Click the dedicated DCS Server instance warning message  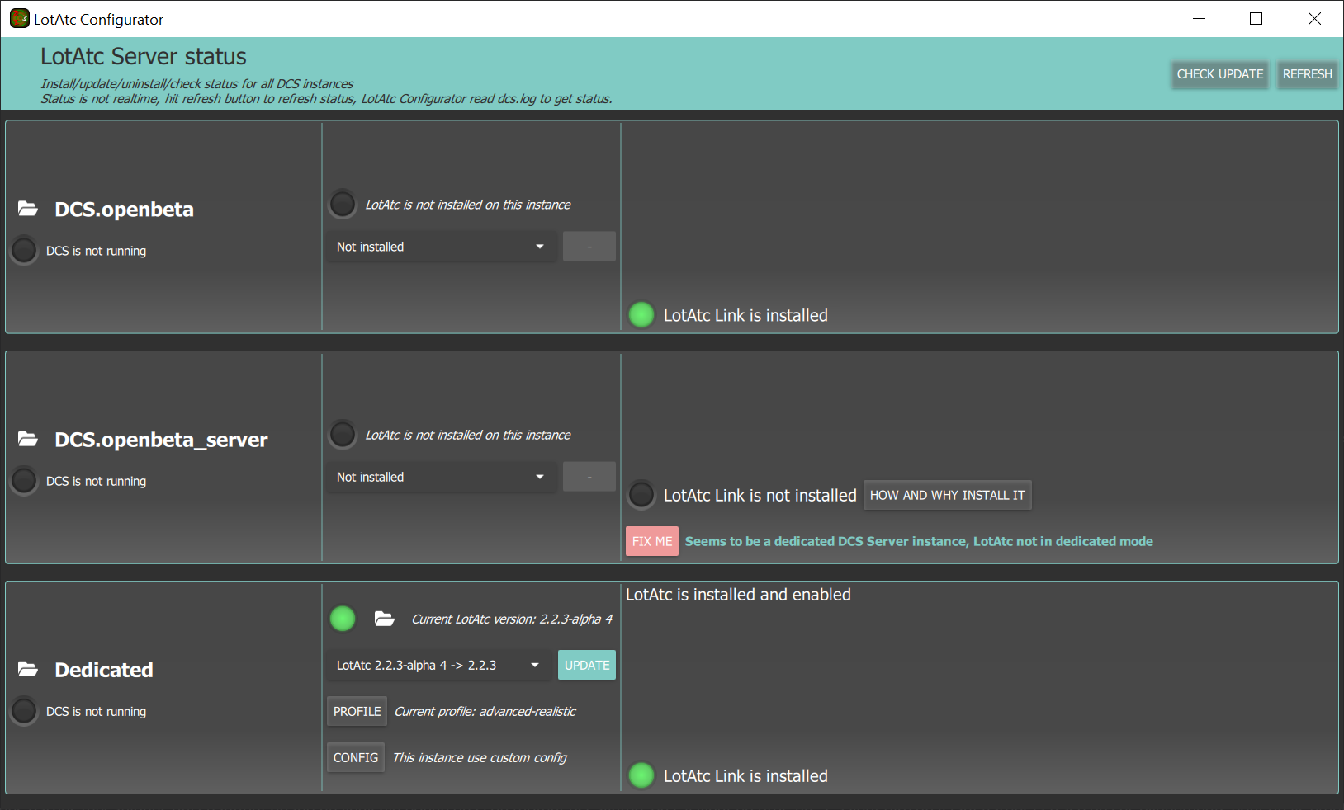tap(919, 541)
